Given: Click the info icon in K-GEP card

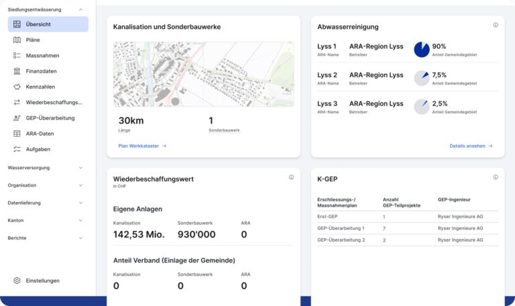Looking at the screenshot, I should pyautogui.click(x=496, y=177).
